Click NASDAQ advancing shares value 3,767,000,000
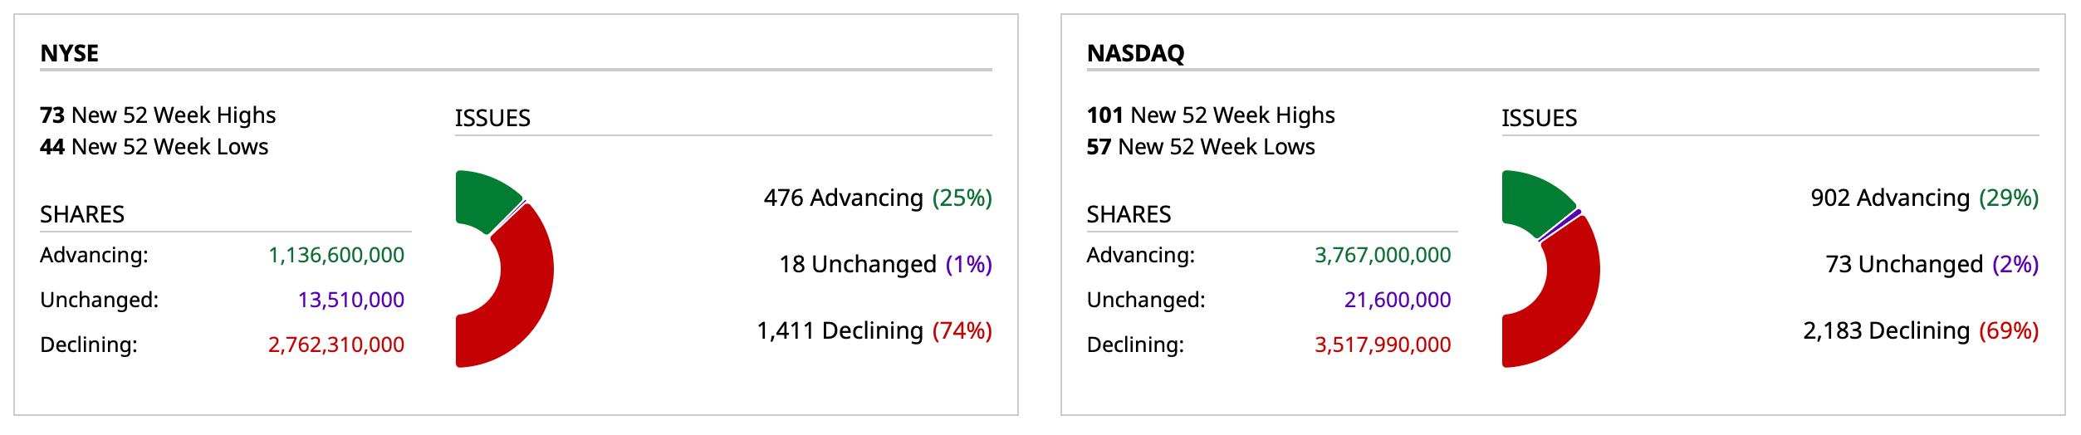Screen dimensions: 2081x435 1383,255
